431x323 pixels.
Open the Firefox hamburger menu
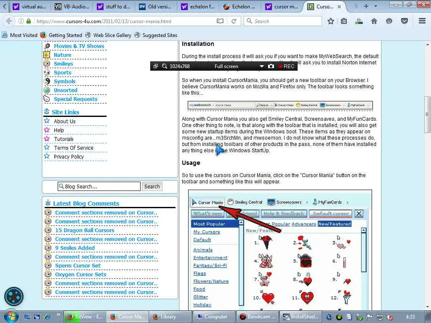[x=422, y=21]
